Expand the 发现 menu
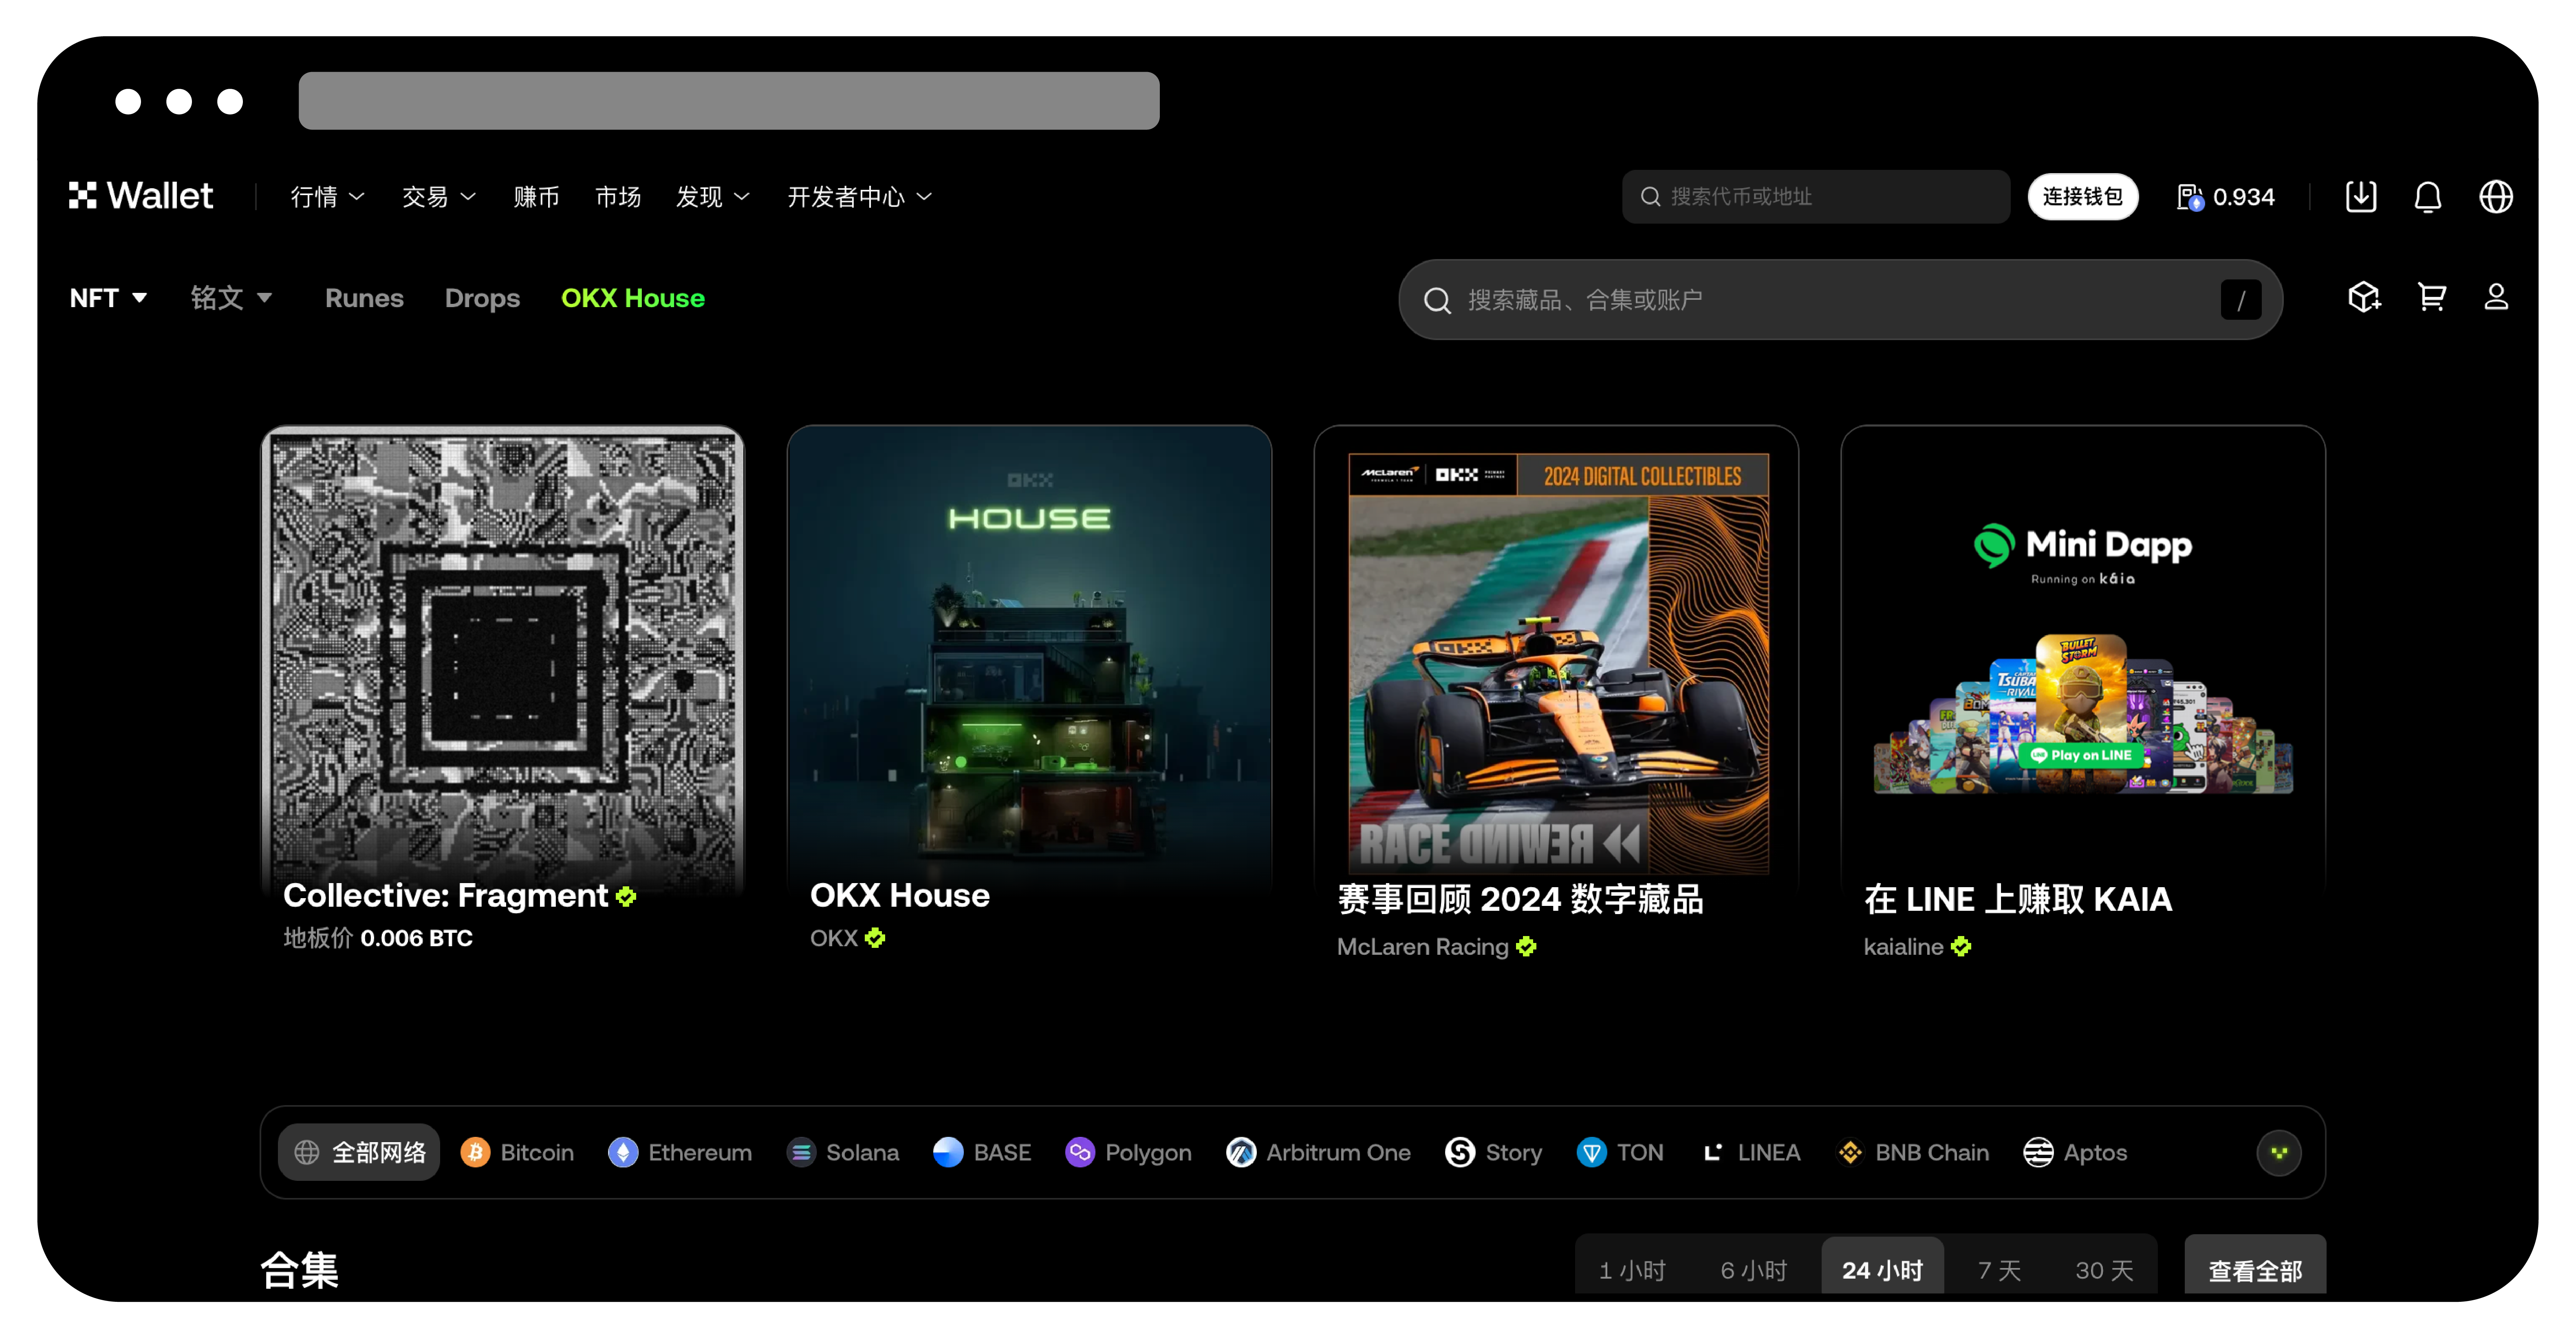The height and width of the screenshot is (1334, 2576). 713,197
